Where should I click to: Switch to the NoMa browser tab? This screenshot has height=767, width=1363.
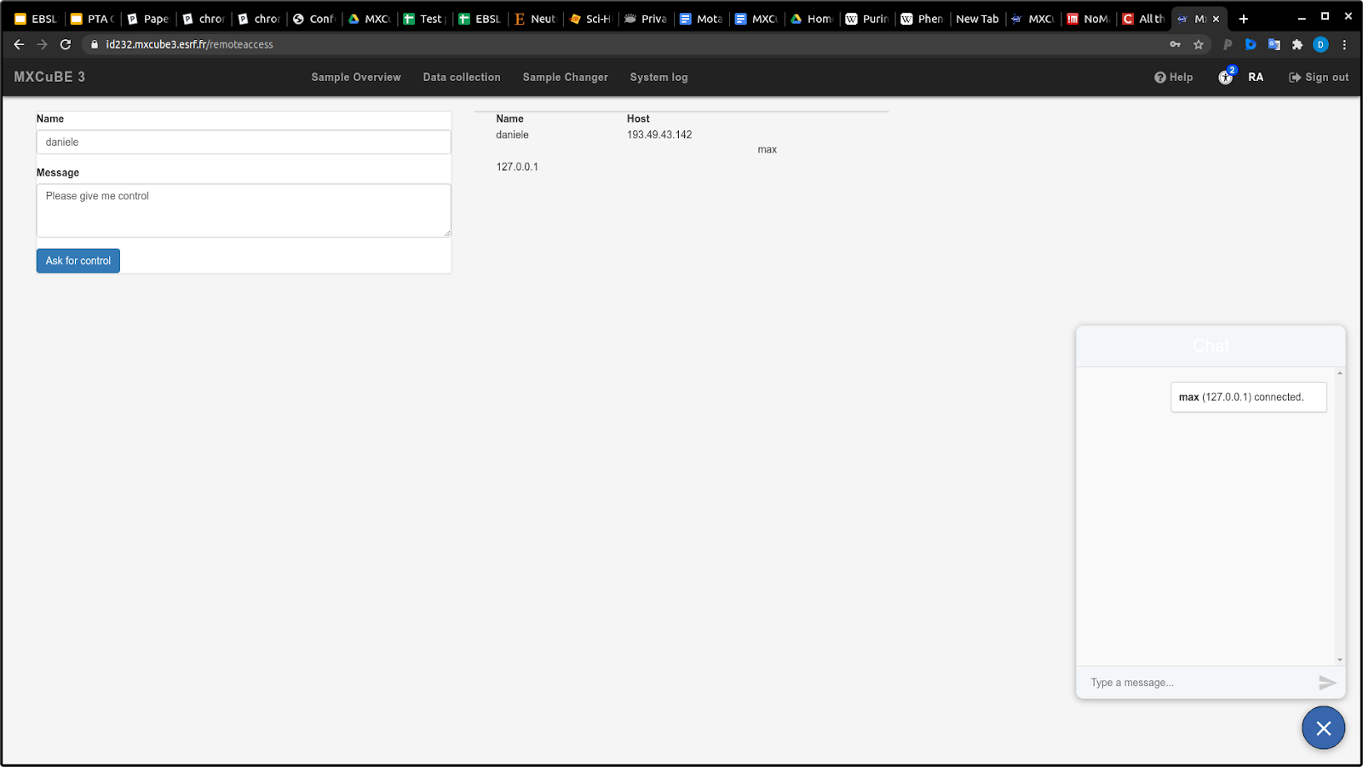pos(1090,19)
